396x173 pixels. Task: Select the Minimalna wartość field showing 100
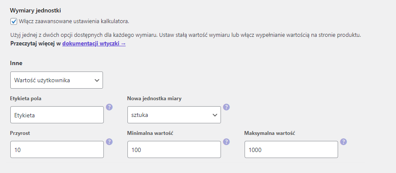click(x=174, y=149)
